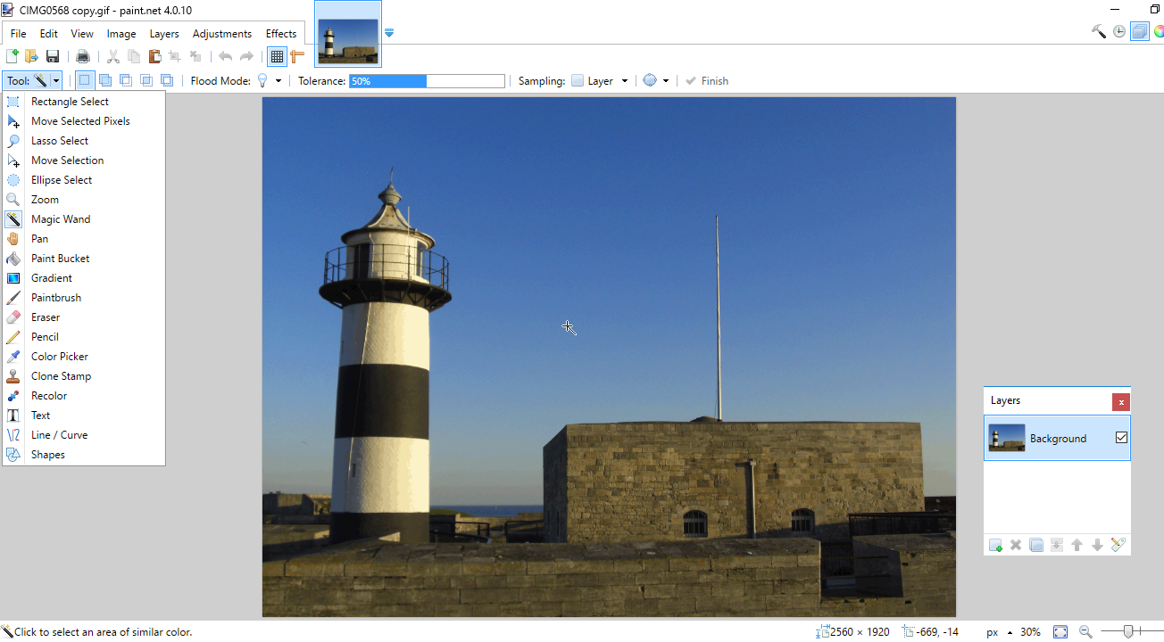
Task: Choose the Color Picker tool
Action: (61, 356)
